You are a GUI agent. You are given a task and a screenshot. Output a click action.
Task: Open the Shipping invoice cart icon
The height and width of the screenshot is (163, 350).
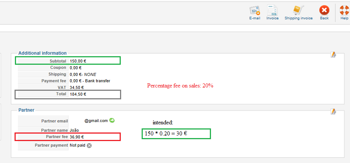pyautogui.click(x=299, y=10)
